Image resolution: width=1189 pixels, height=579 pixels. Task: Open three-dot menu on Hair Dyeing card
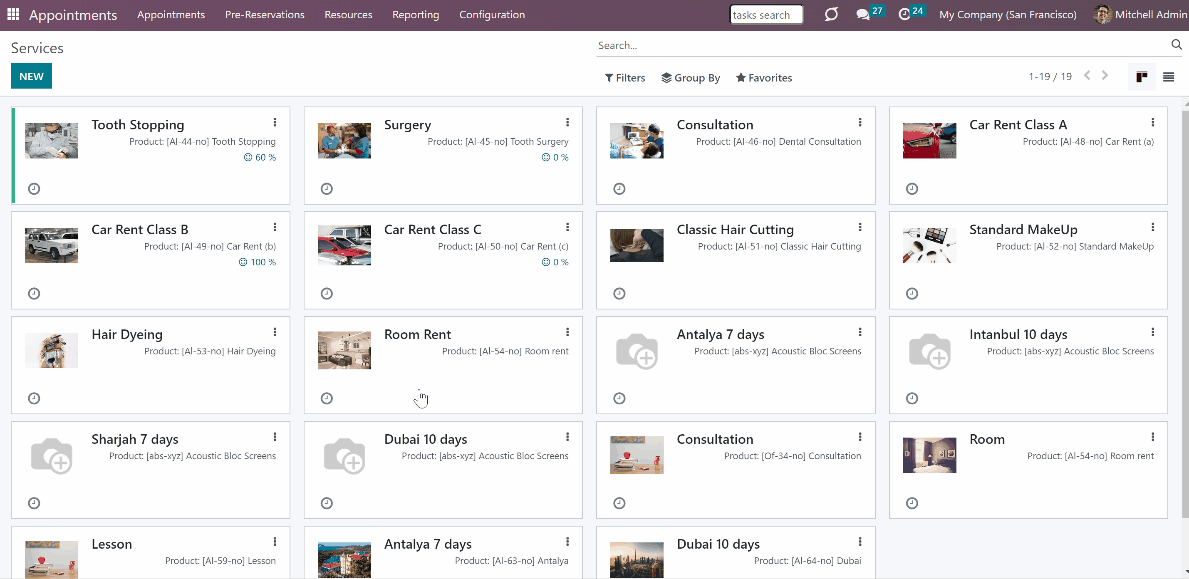(275, 332)
